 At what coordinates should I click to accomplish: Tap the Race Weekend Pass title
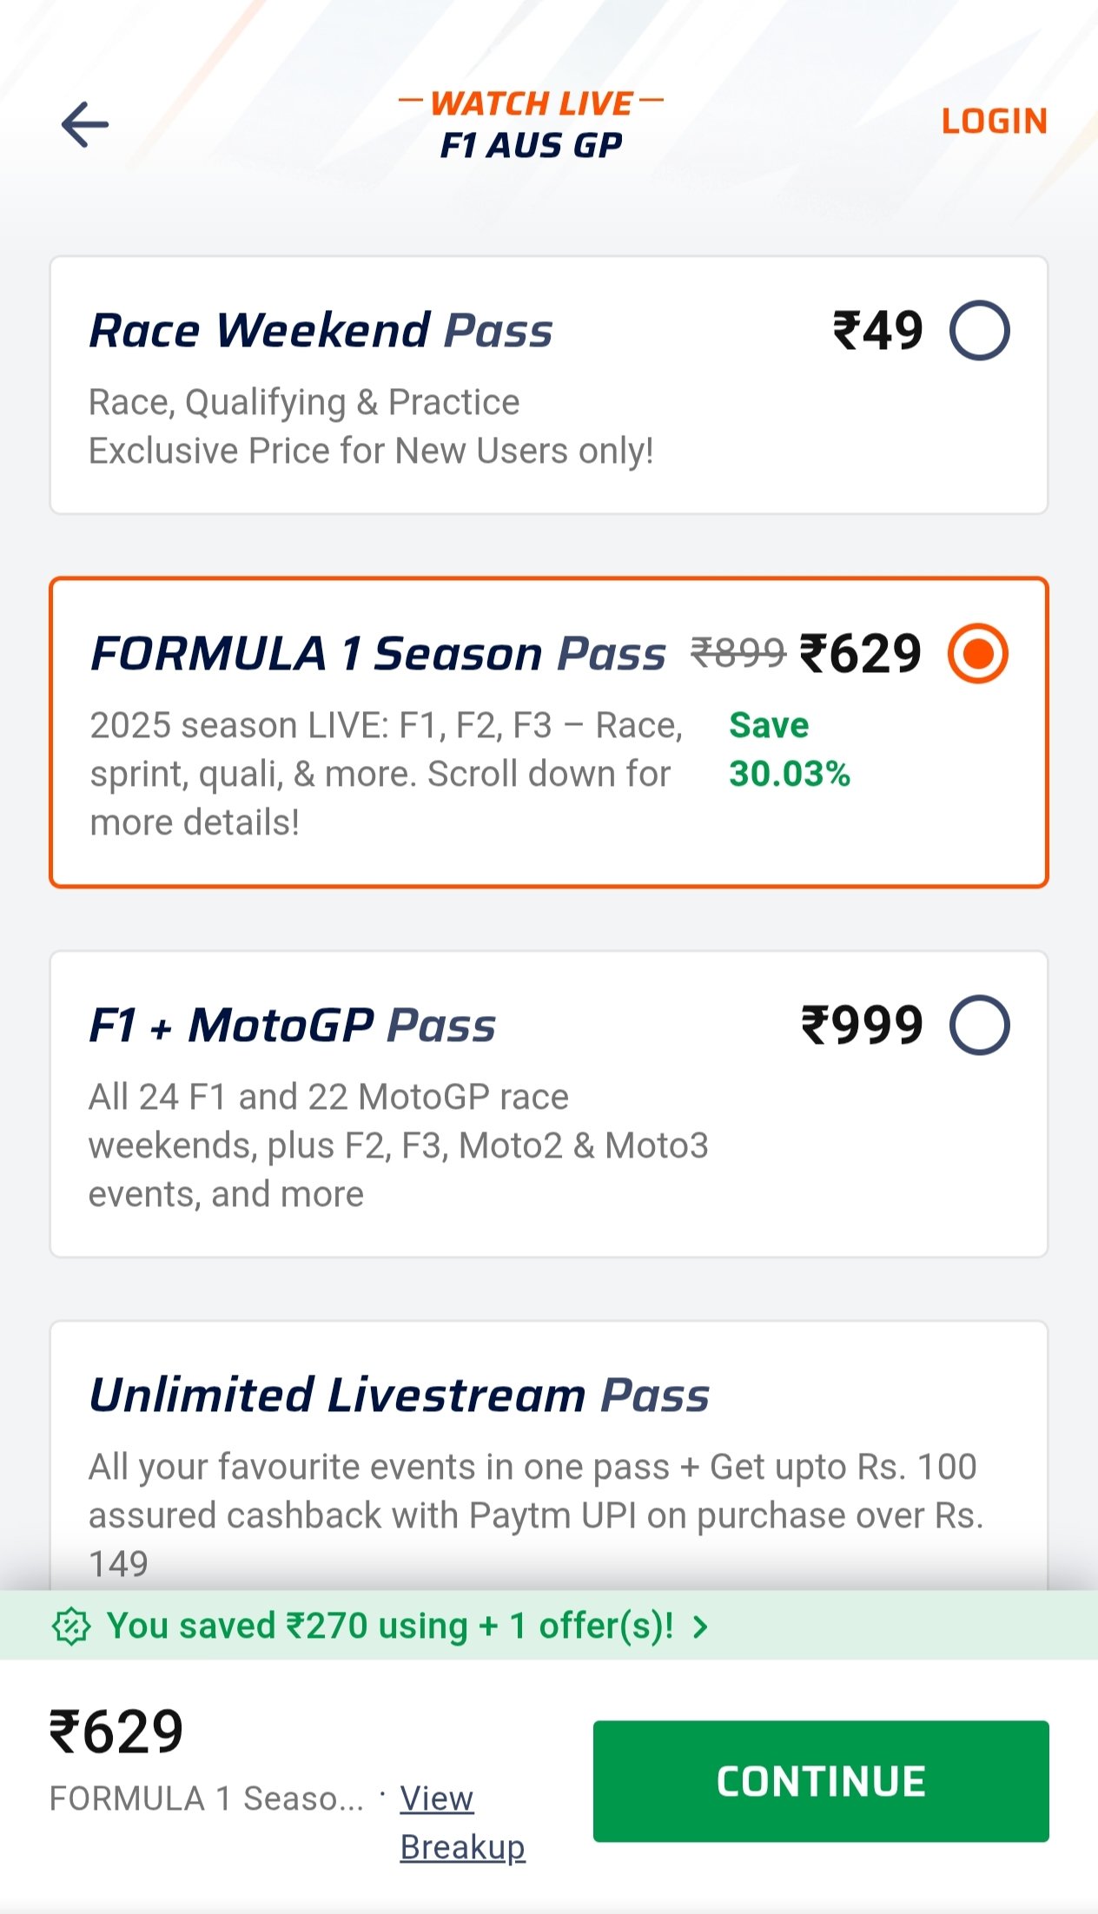[x=321, y=331]
